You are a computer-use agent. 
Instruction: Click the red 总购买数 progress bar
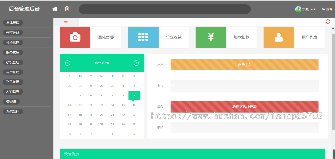tap(245, 107)
